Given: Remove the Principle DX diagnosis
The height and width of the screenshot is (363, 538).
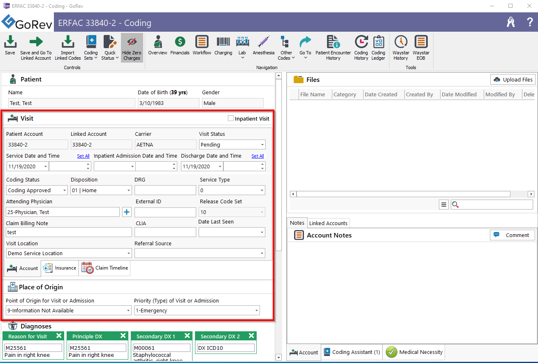Looking at the screenshot, I should pyautogui.click(x=123, y=336).
